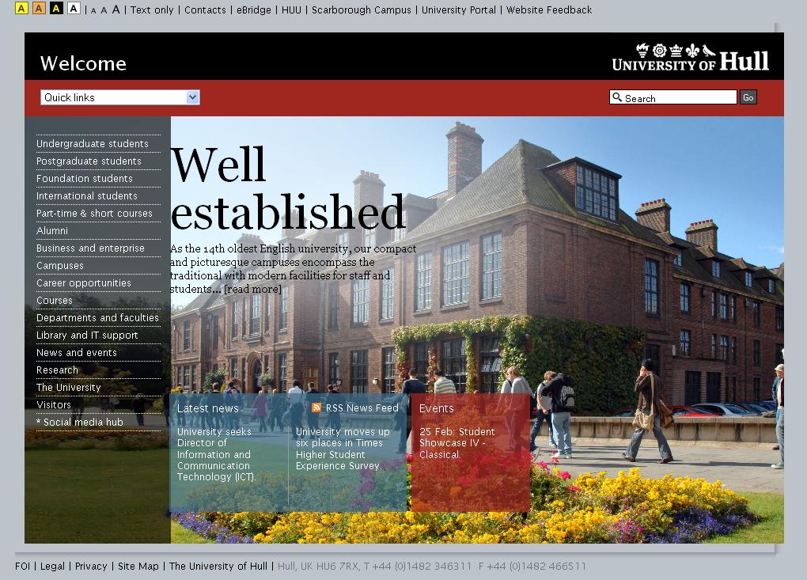Choose the largest text size A

pyautogui.click(x=116, y=9)
